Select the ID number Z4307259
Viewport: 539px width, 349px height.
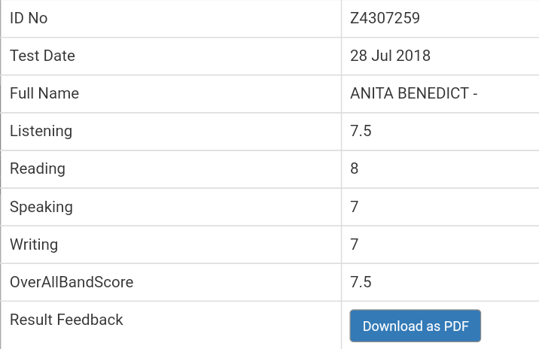pyautogui.click(x=385, y=18)
